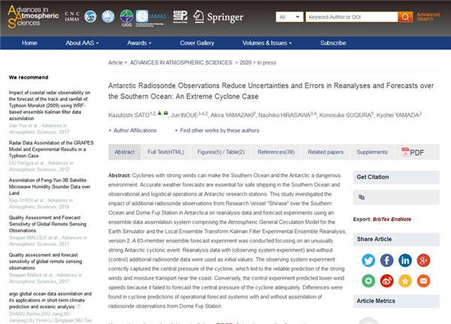Click the IAMAS logo
Viewport: 451px width, 324px height.
pos(151,17)
